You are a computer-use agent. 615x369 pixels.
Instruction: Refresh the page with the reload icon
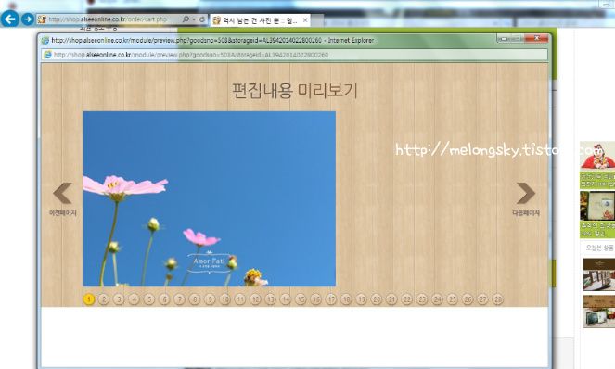202,19
